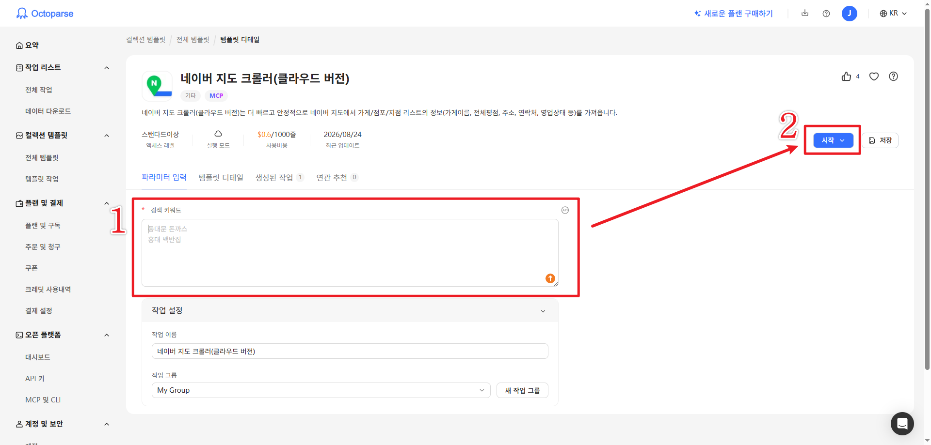Click the 작업 이름 input field

pos(350,351)
